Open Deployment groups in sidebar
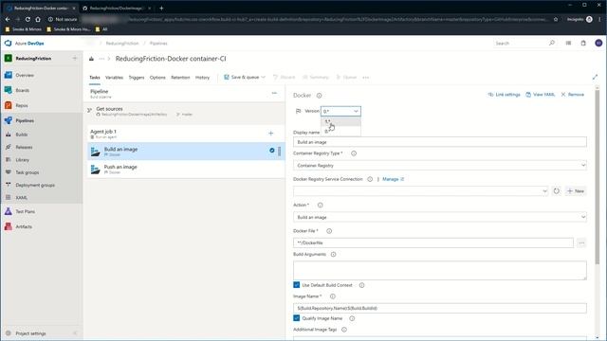The height and width of the screenshot is (341, 607). tap(35, 186)
